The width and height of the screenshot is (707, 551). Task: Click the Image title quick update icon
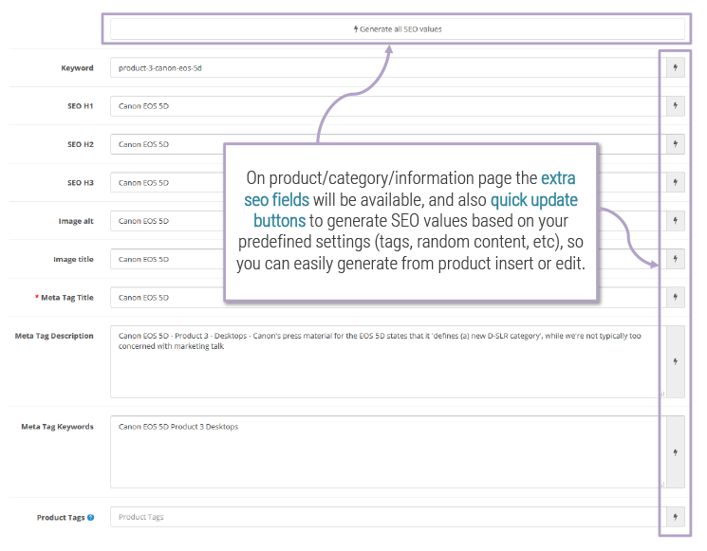click(675, 259)
